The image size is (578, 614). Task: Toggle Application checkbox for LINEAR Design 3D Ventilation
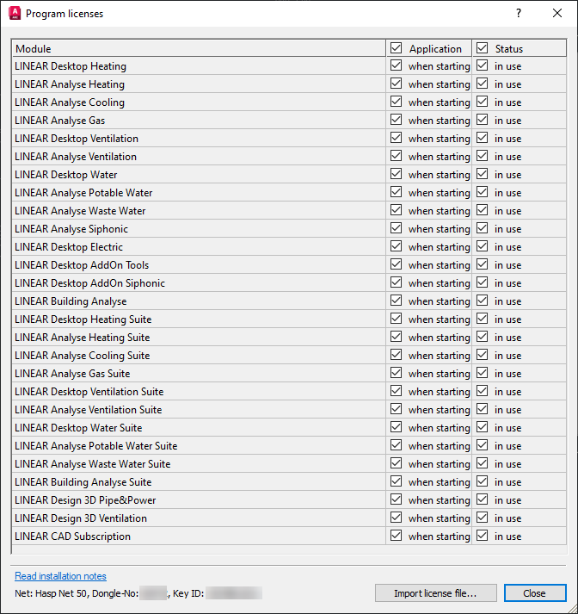click(396, 517)
